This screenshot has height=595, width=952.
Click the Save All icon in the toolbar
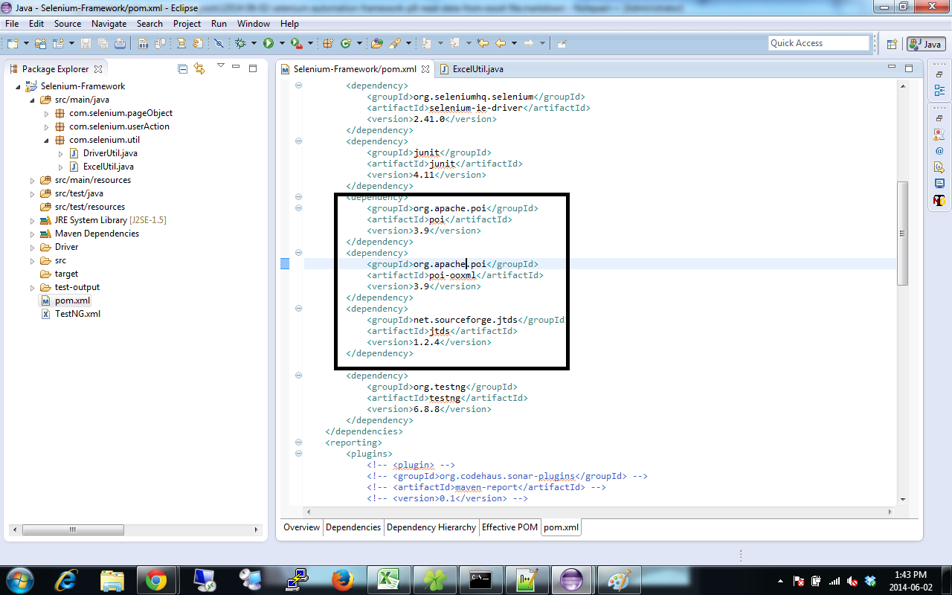tap(102, 42)
